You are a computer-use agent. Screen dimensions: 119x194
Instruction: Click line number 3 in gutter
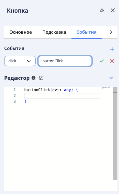click(15, 102)
